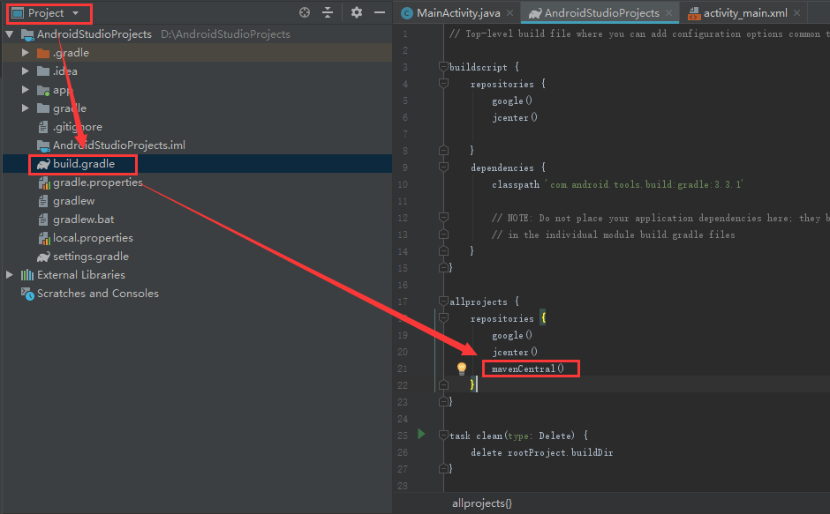The width and height of the screenshot is (830, 514).
Task: Click the AndroidStudioProjects module icon in tree
Action: [27, 34]
